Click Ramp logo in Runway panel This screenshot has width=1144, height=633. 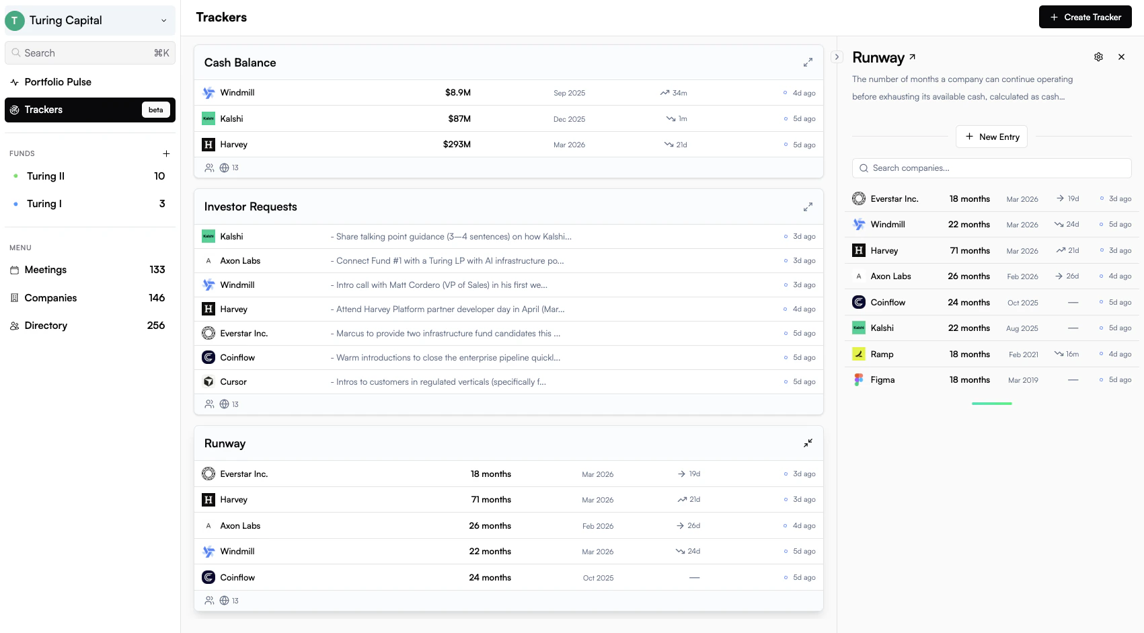[859, 354]
